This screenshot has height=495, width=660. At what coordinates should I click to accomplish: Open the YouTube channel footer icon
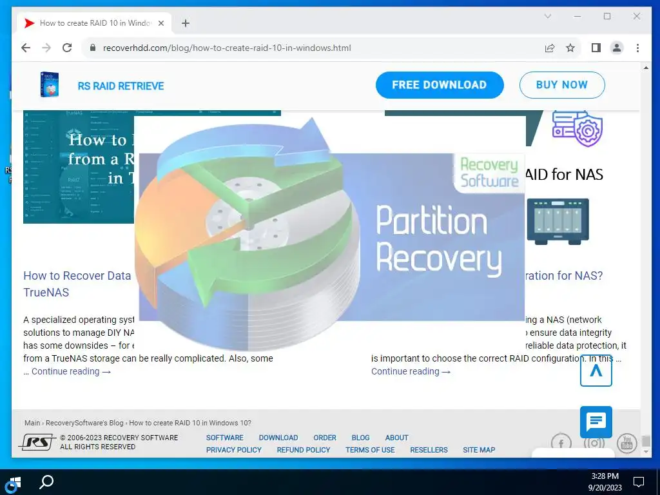[626, 443]
